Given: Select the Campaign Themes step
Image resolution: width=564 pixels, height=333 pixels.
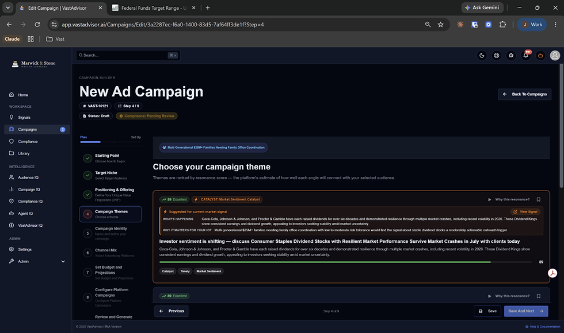Looking at the screenshot, I should (x=110, y=214).
